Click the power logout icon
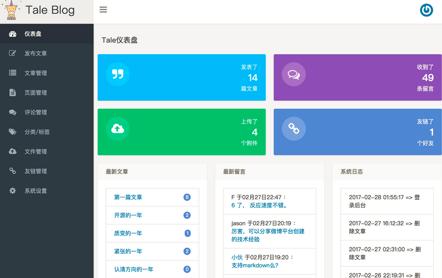 pyautogui.click(x=426, y=10)
